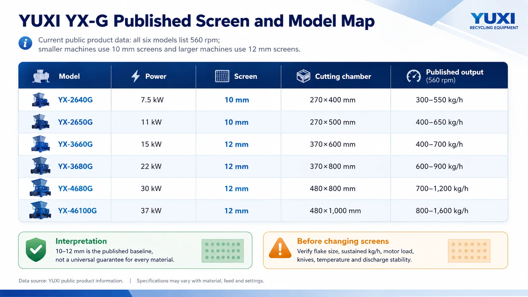
Task: Click the 12 mm screen in YX-46100G row
Action: 237,211
